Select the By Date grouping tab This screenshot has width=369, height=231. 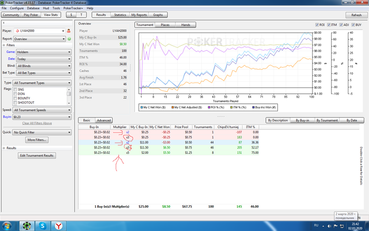(352, 120)
